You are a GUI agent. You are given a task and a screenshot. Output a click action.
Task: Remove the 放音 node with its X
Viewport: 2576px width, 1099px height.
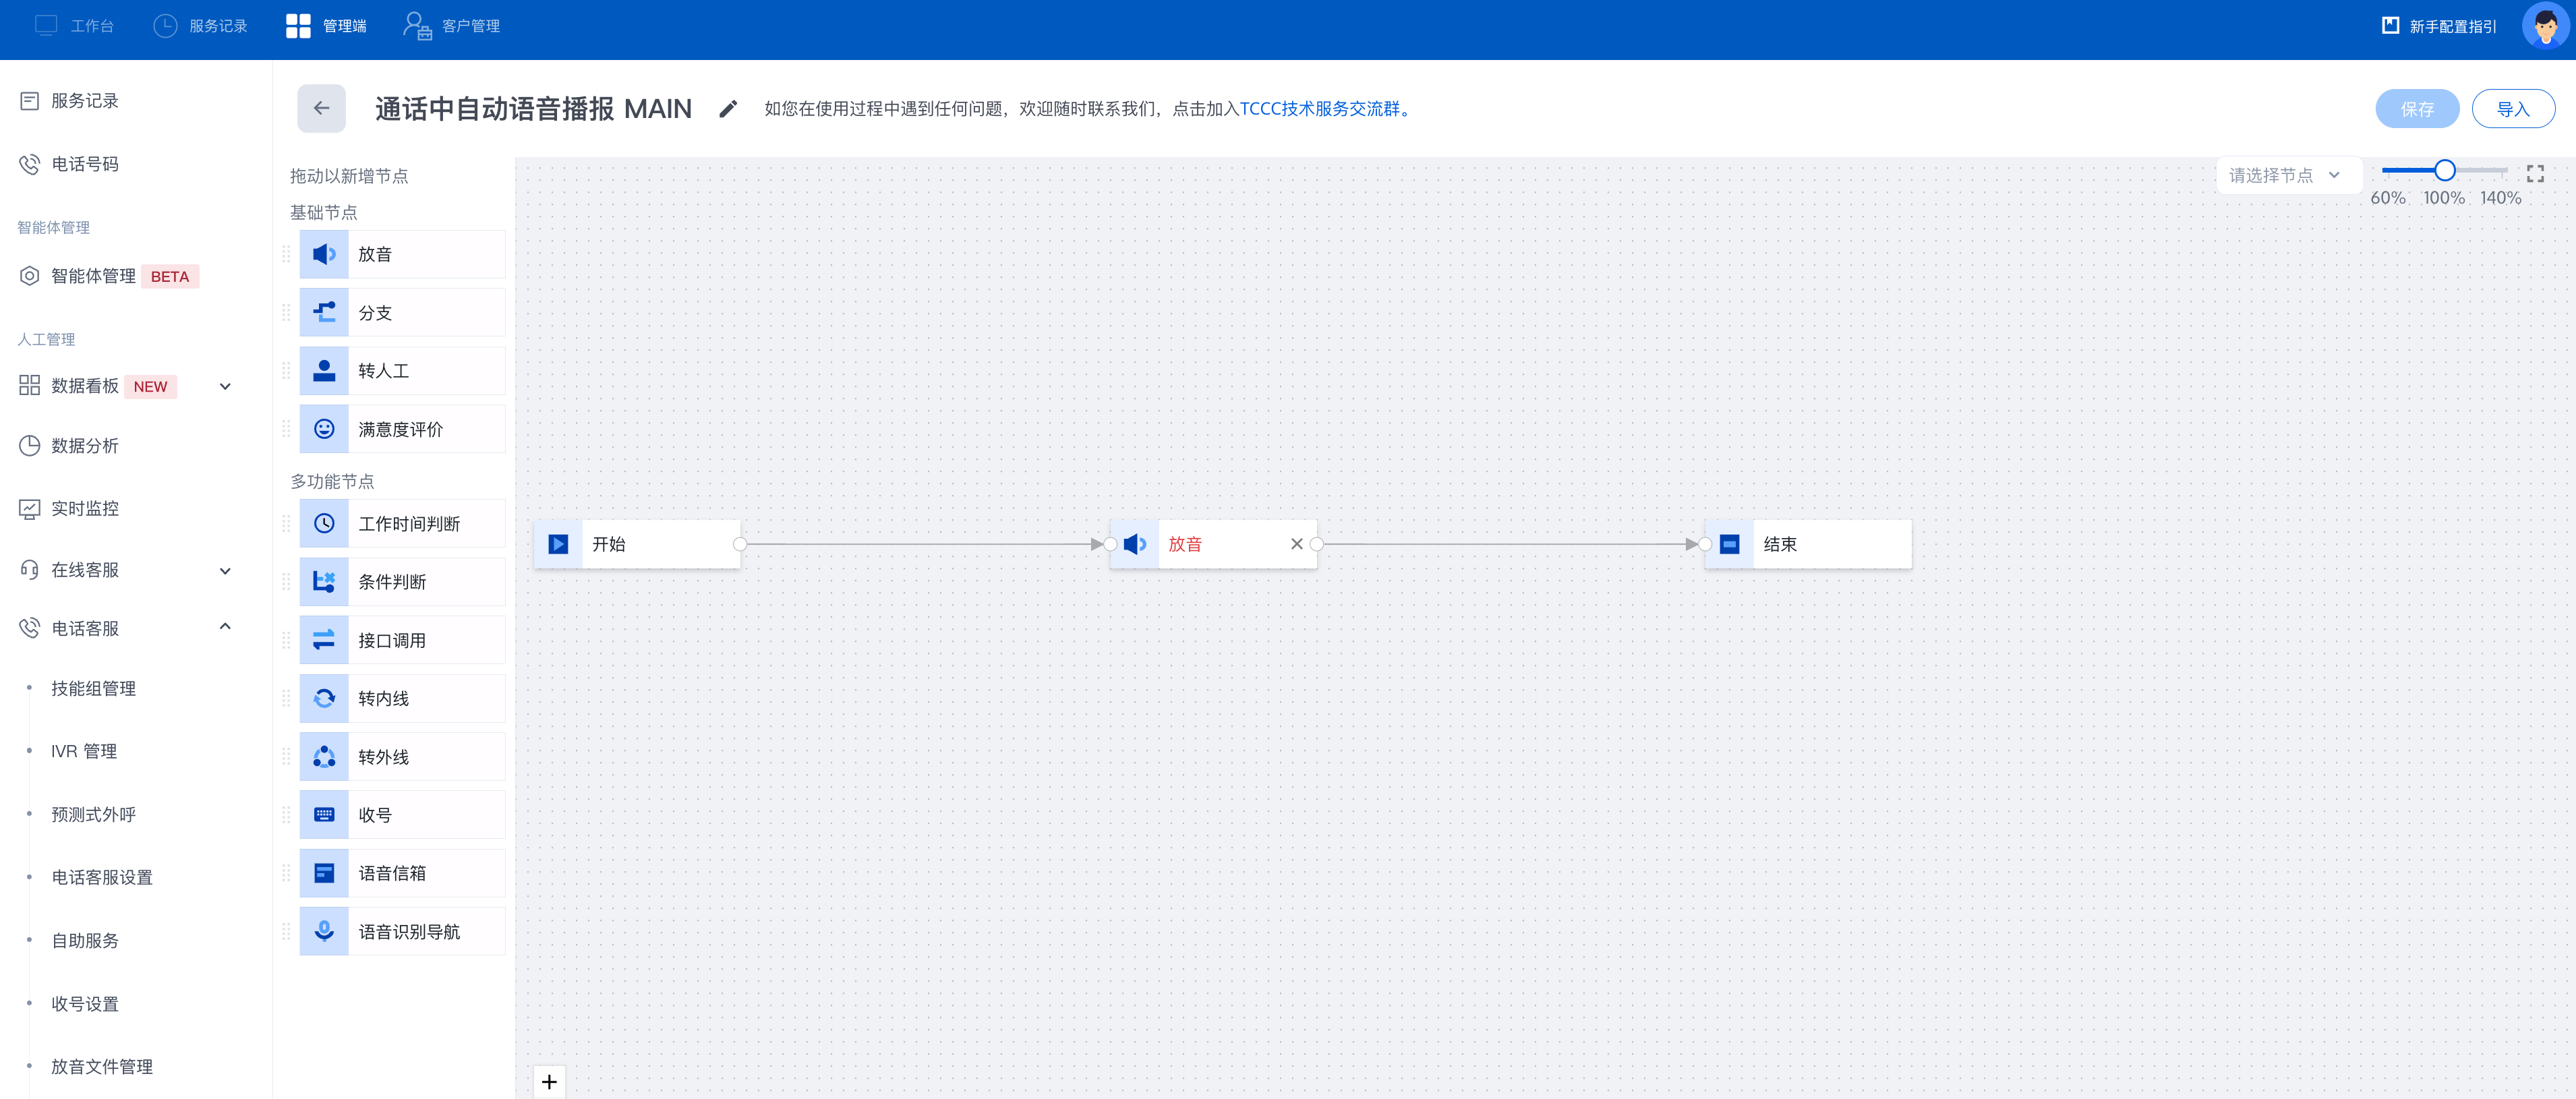tap(1296, 544)
